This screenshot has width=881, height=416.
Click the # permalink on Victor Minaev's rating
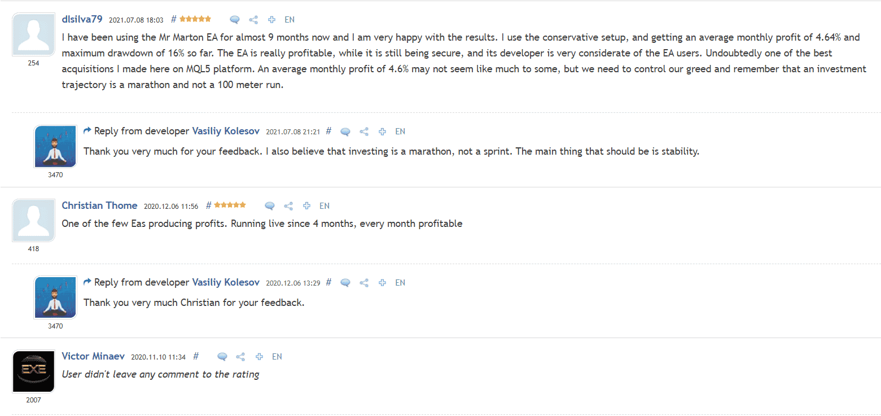tap(196, 356)
